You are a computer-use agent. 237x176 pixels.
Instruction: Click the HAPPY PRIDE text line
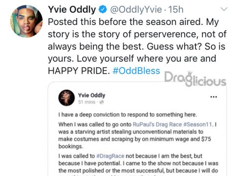[79, 71]
